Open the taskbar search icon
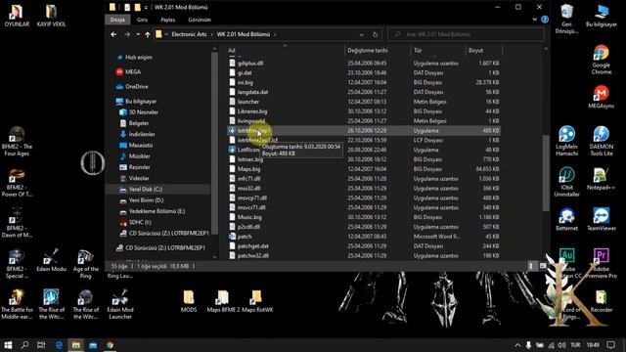The width and height of the screenshot is (626, 352). (24, 345)
